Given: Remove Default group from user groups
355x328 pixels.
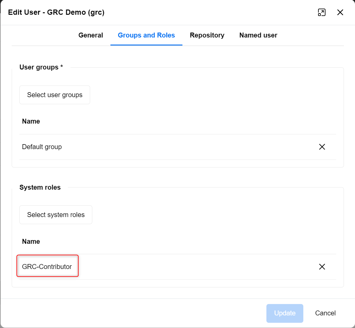Looking at the screenshot, I should [322, 147].
